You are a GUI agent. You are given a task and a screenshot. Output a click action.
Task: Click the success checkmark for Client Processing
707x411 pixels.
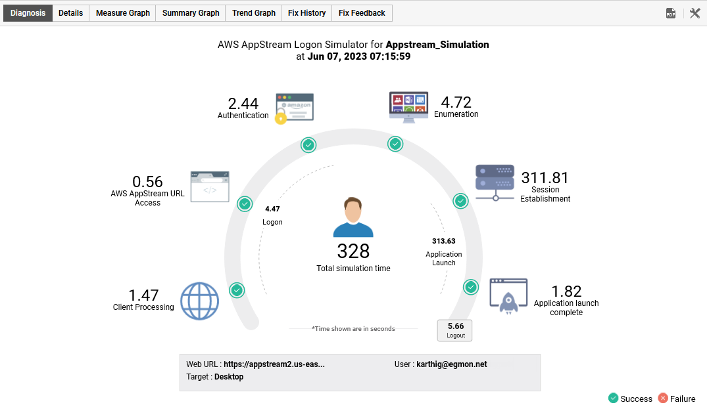pyautogui.click(x=237, y=290)
